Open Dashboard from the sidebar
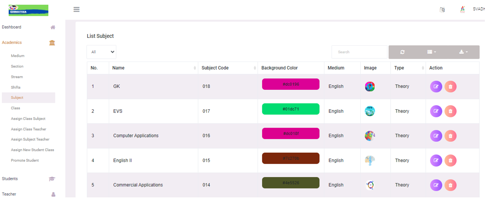Screen dimensions: 488x206 point(12,27)
